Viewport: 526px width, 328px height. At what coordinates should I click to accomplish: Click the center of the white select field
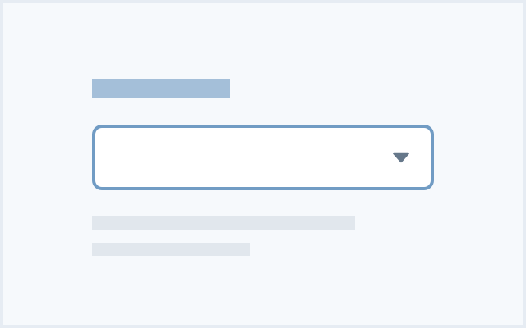[x=263, y=157]
